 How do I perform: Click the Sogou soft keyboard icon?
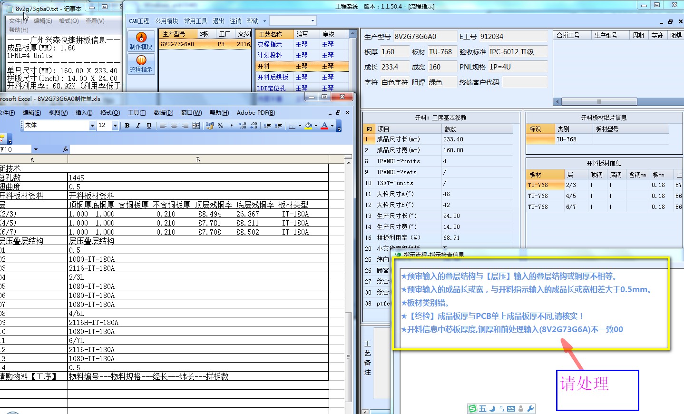coord(511,409)
